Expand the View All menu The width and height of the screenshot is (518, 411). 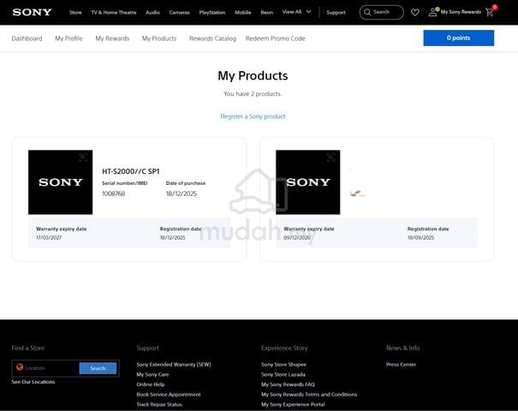click(x=296, y=12)
